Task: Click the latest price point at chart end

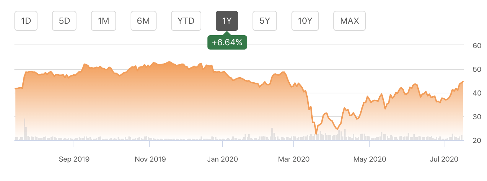Action: 463,82
